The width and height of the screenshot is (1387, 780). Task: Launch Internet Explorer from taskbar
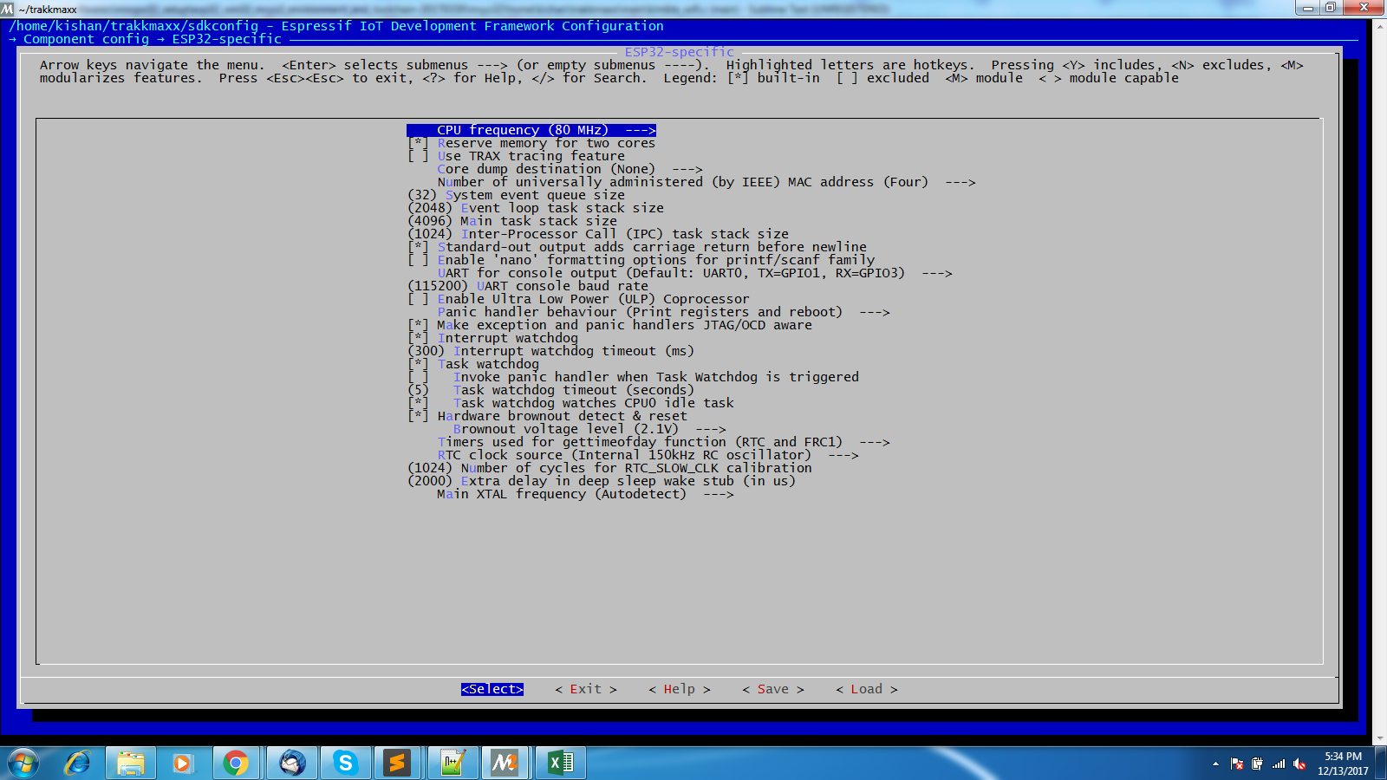(x=77, y=764)
